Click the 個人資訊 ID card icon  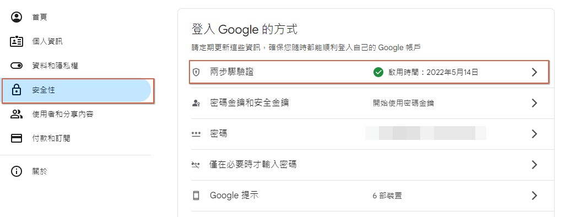point(17,41)
